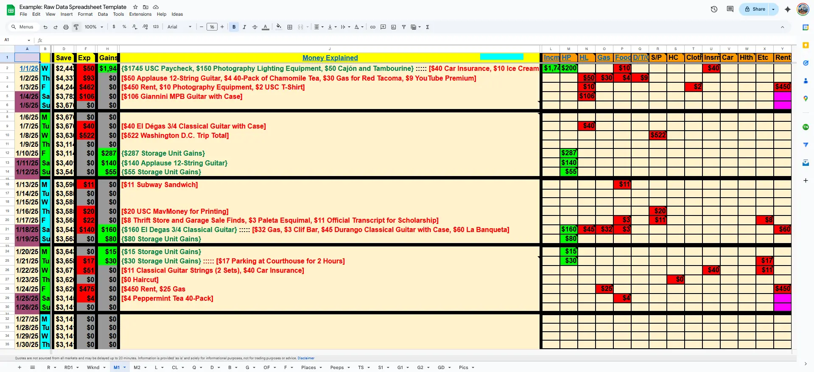Star the document

[135, 7]
